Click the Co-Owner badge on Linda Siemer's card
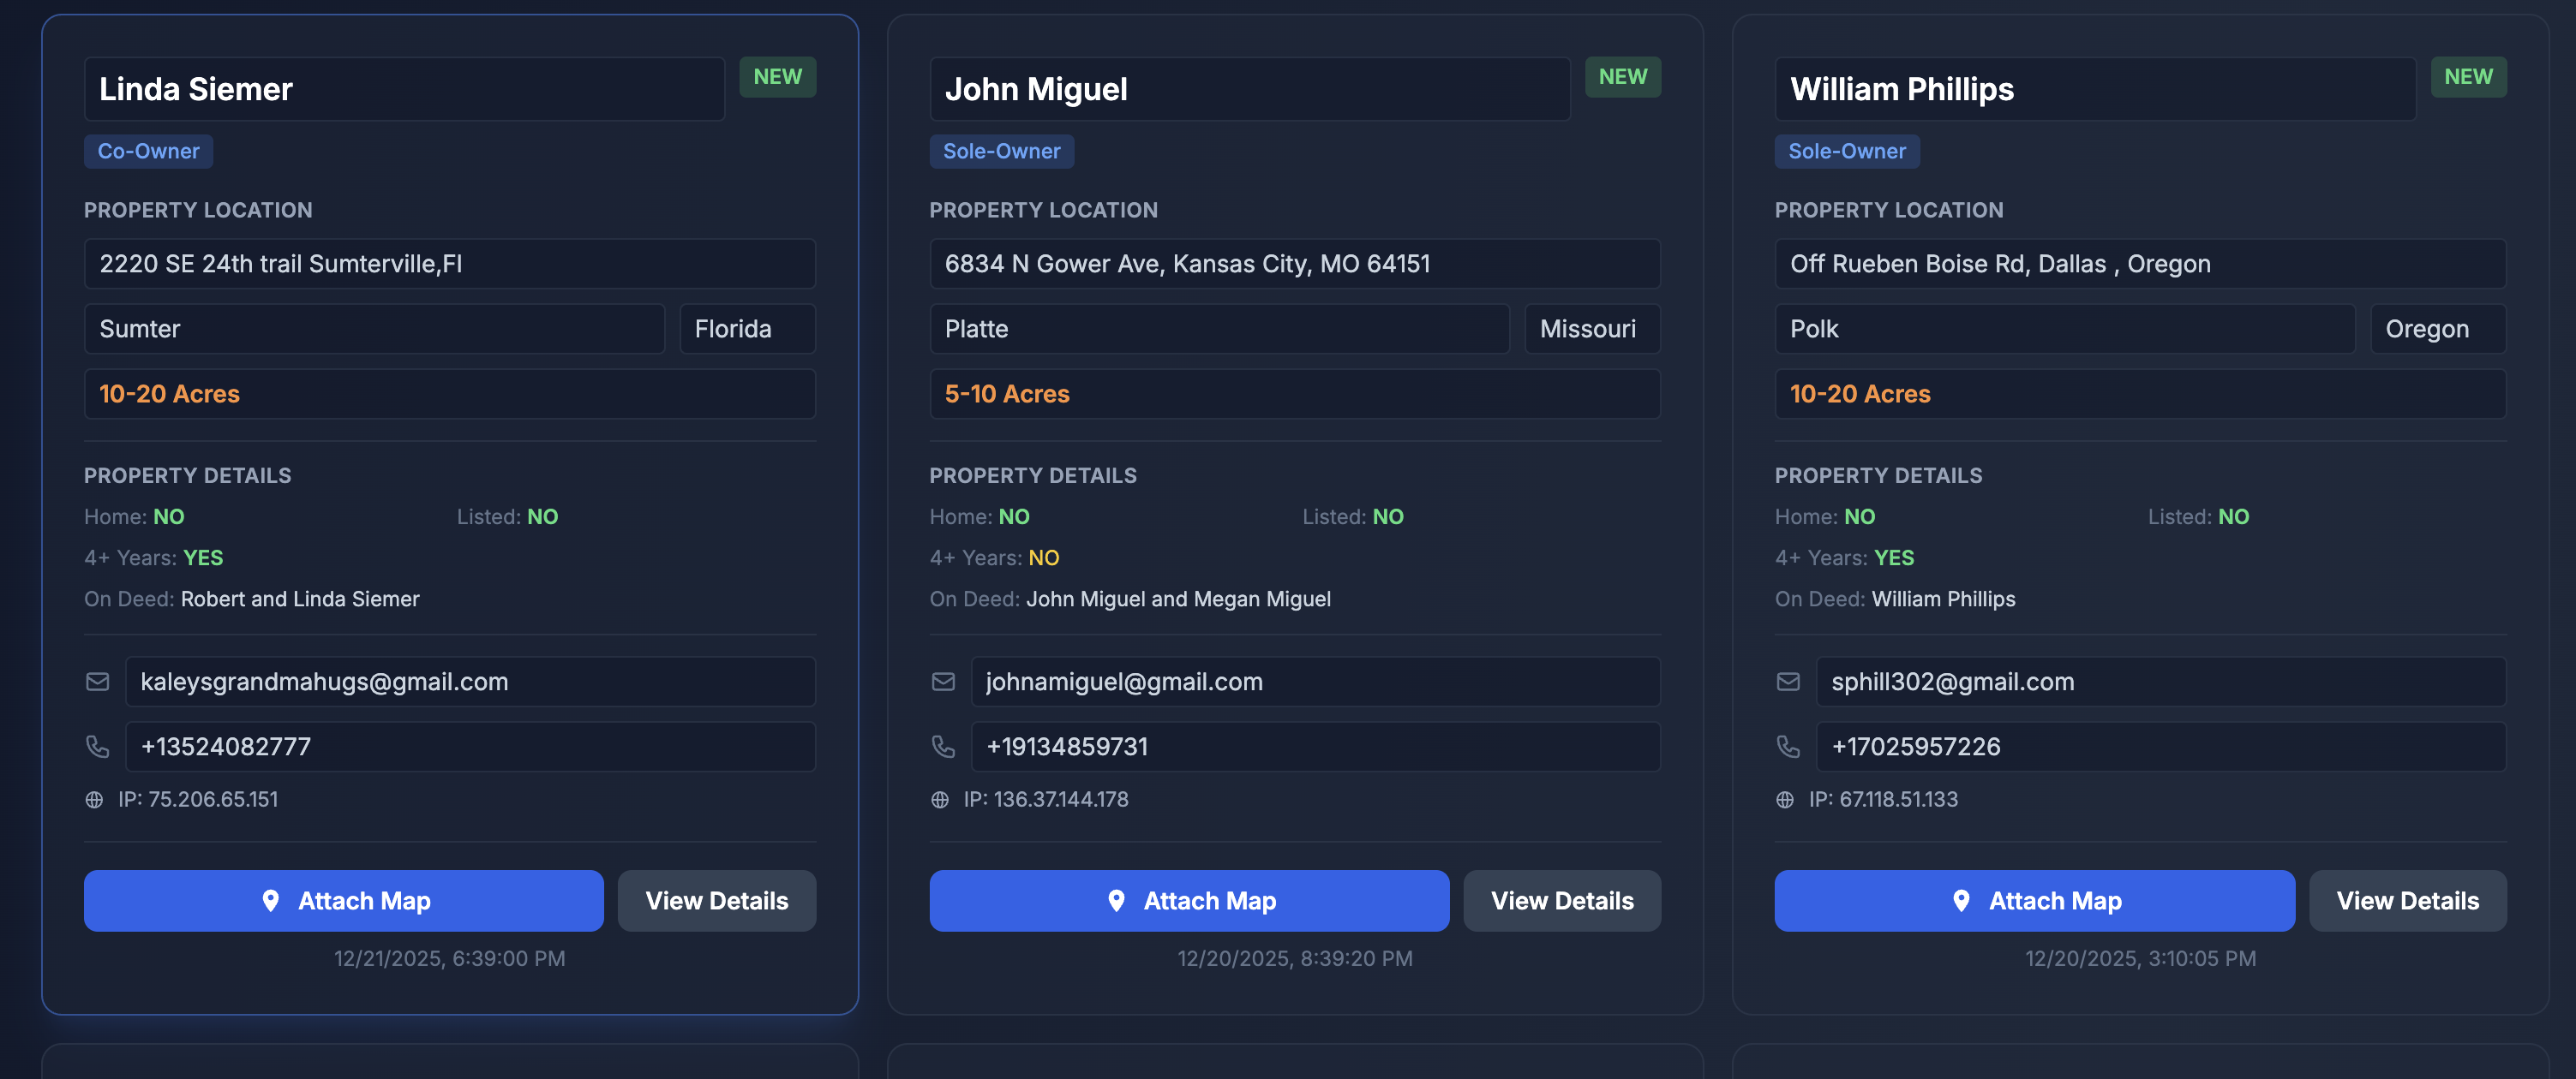 click(x=148, y=151)
